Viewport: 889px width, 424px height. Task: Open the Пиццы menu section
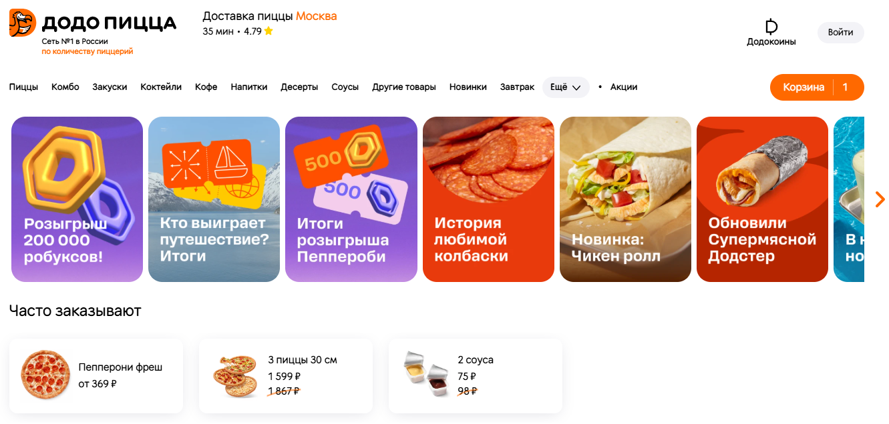point(23,87)
